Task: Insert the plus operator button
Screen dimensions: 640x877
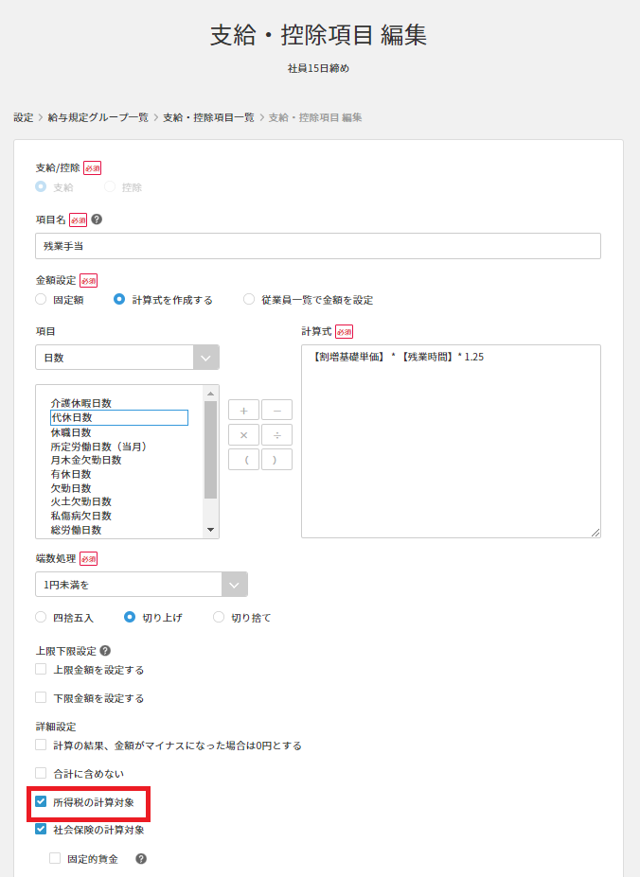Action: (x=243, y=410)
